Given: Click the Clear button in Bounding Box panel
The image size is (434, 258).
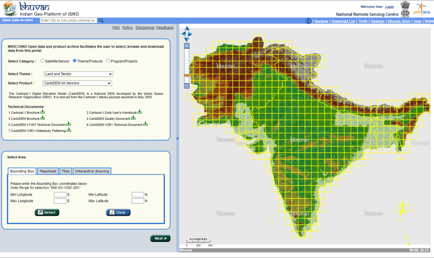Looking at the screenshot, I should tap(118, 212).
